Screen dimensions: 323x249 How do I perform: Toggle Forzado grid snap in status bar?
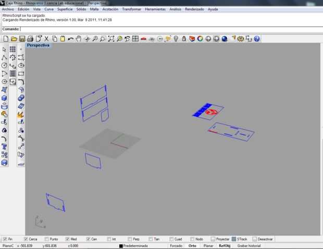point(176,246)
